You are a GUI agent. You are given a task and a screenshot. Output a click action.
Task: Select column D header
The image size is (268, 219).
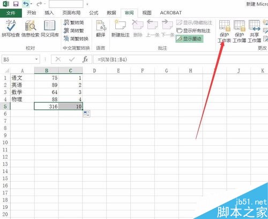pos(94,71)
